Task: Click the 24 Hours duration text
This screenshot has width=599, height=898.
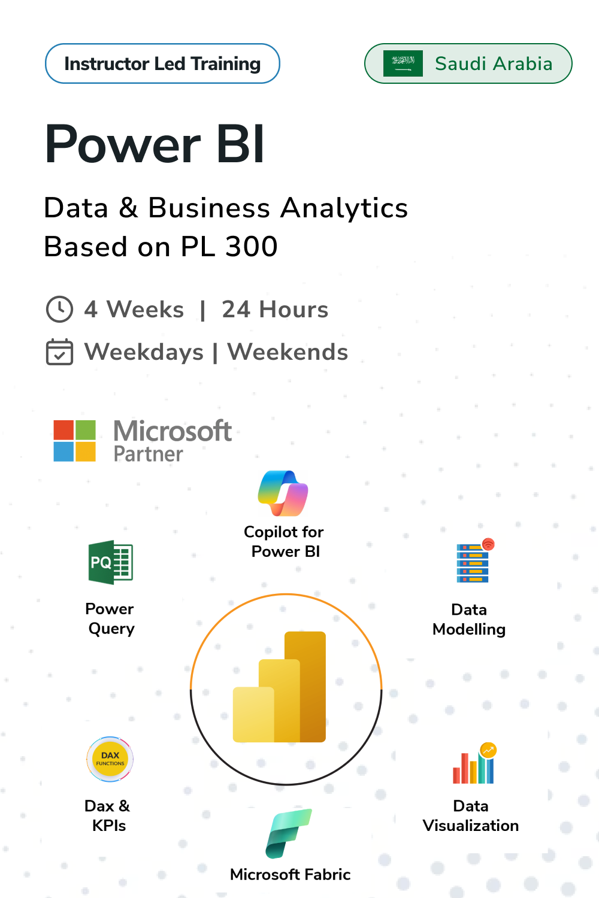Action: [x=275, y=310]
